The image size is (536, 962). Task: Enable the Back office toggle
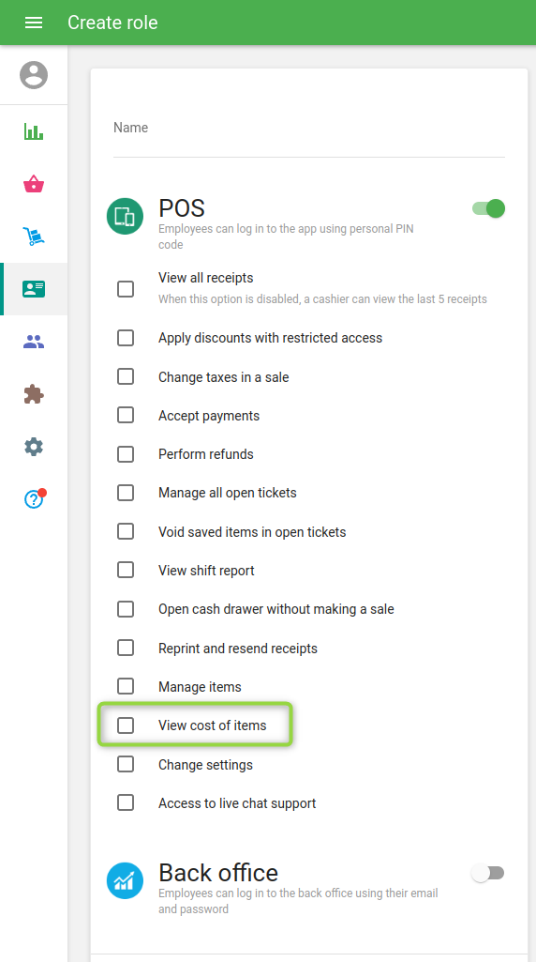[488, 873]
